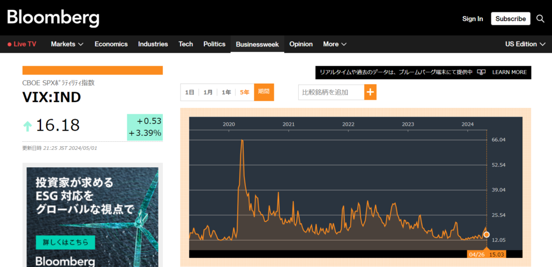Select the 1月 time range
This screenshot has width=552, height=267.
(x=208, y=92)
